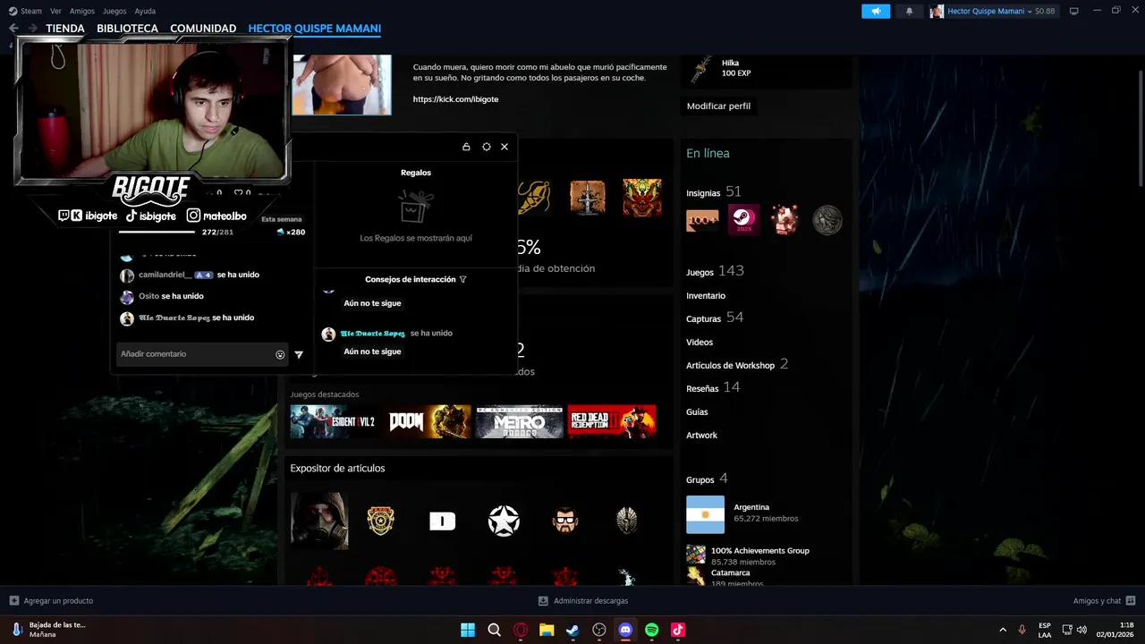Click the filter funnel beside the comment field

299,354
